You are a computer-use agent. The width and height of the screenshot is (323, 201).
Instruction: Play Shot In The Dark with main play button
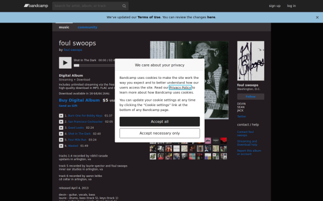(x=65, y=63)
